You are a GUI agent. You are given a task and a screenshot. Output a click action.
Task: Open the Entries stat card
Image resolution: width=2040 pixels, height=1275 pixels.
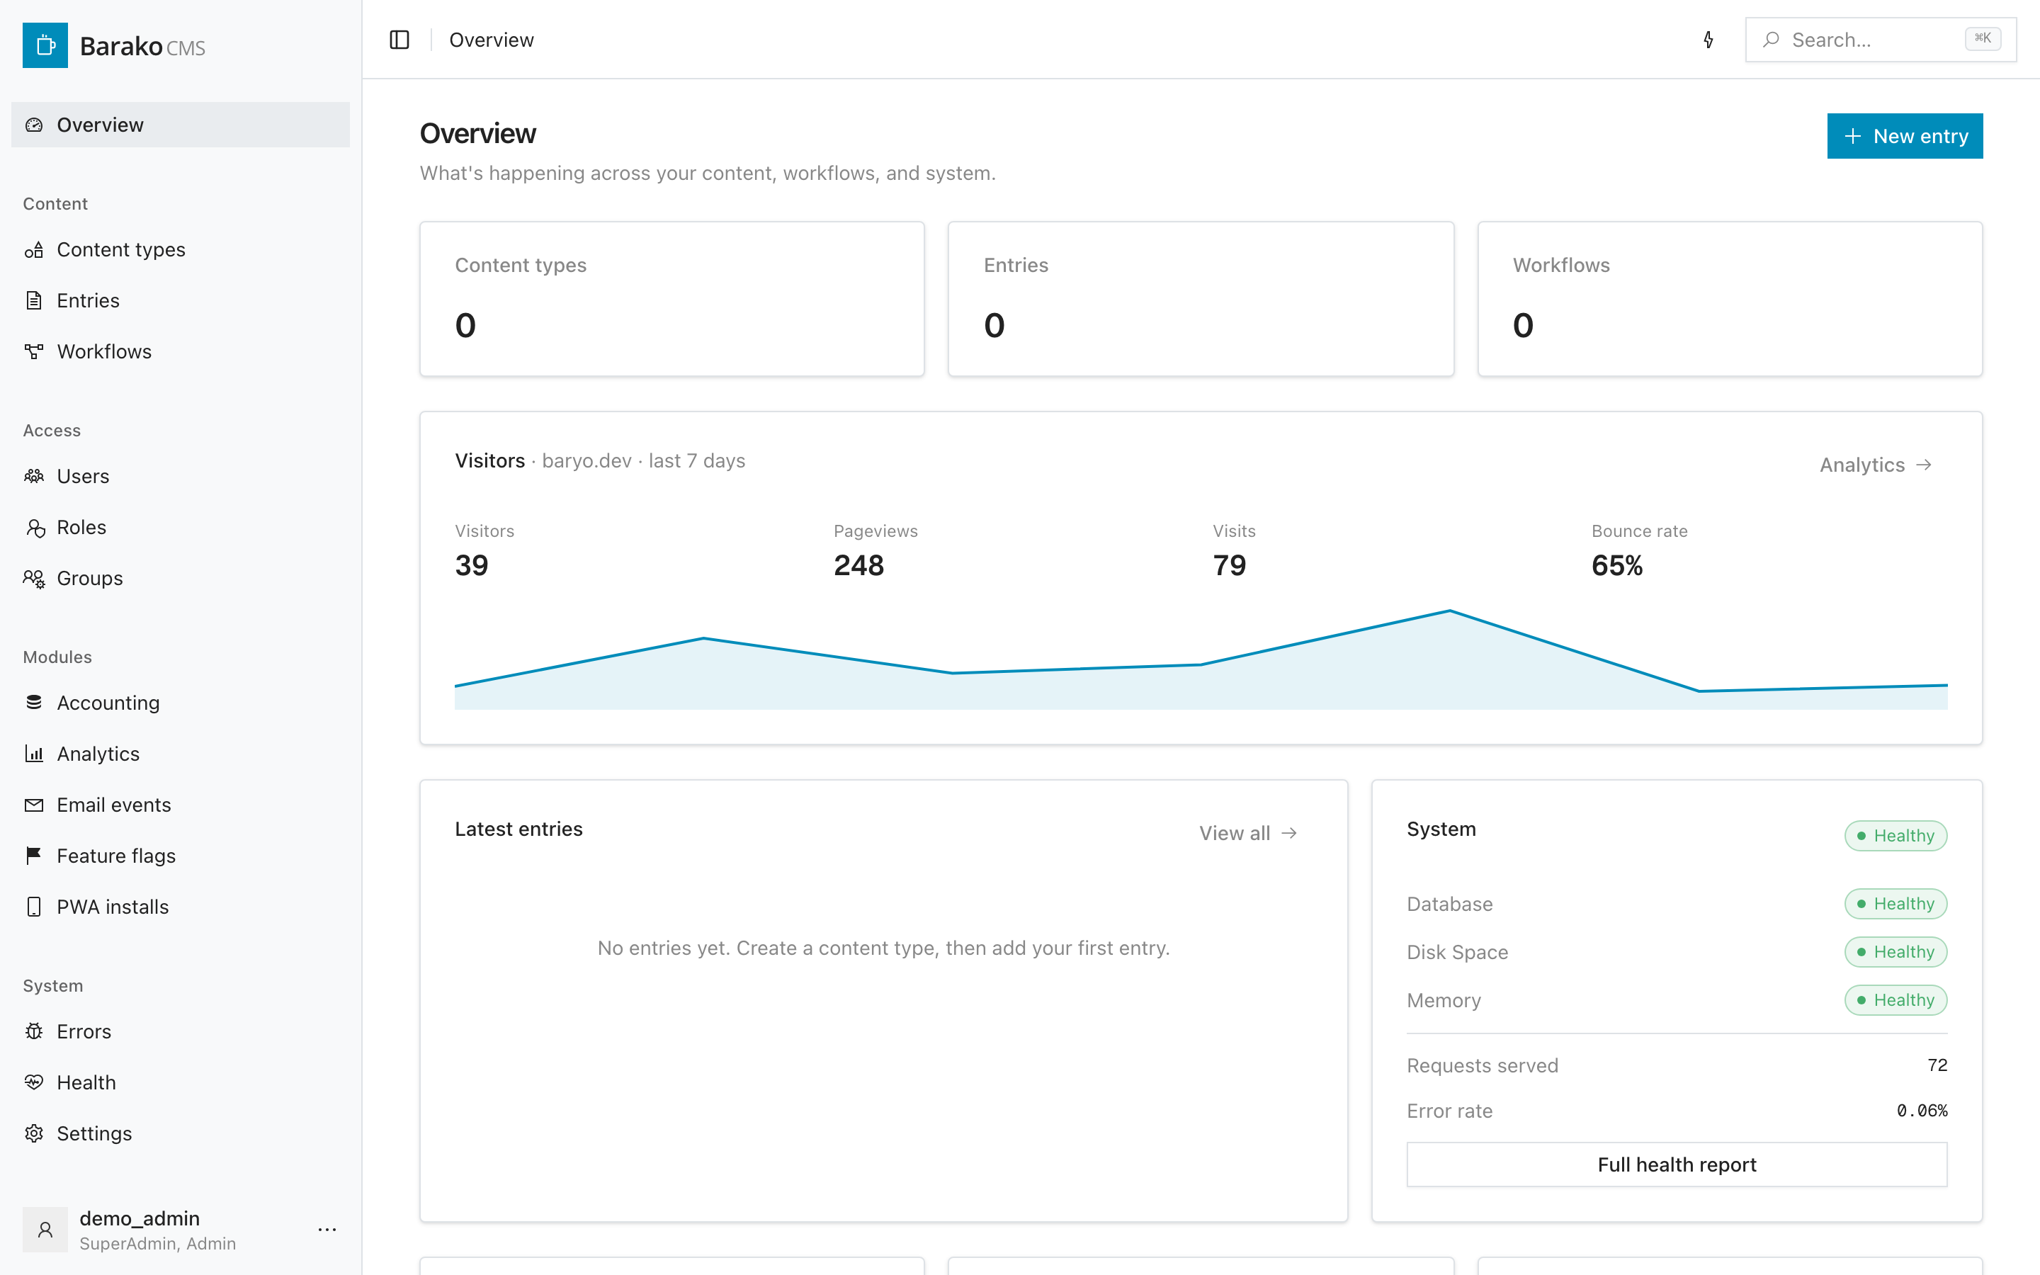tap(1201, 300)
